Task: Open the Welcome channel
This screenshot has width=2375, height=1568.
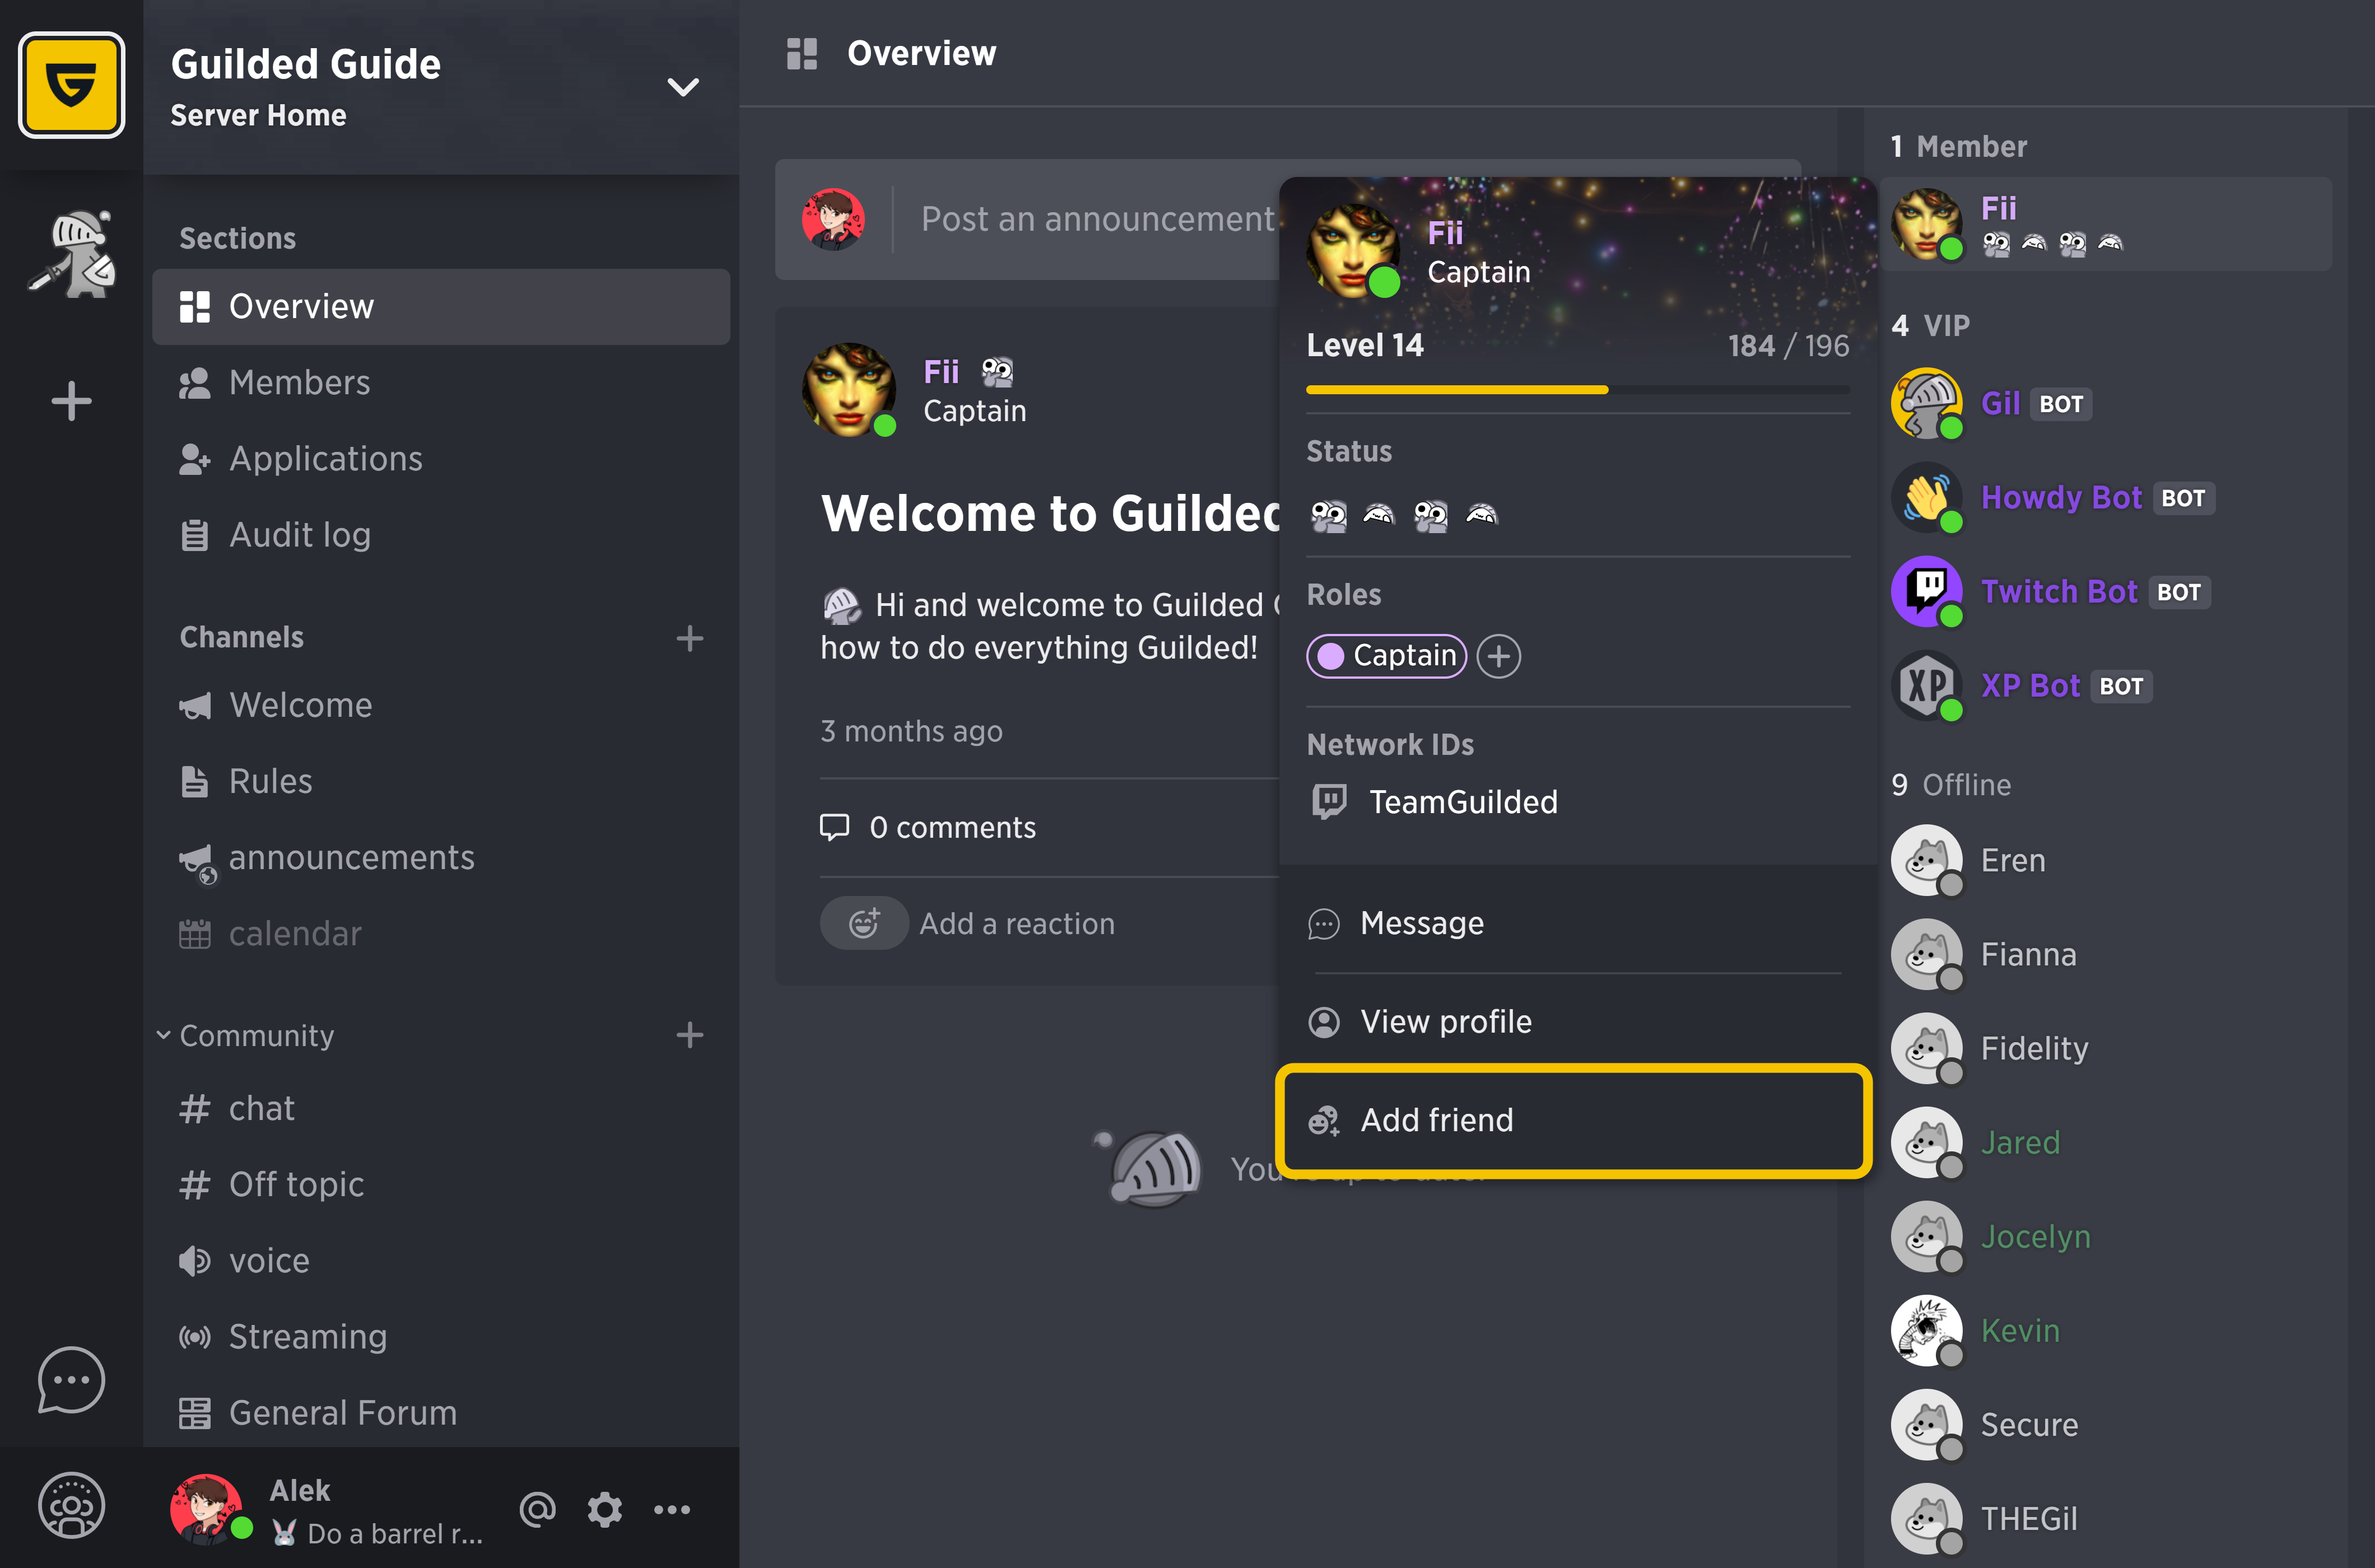Action: (441, 705)
